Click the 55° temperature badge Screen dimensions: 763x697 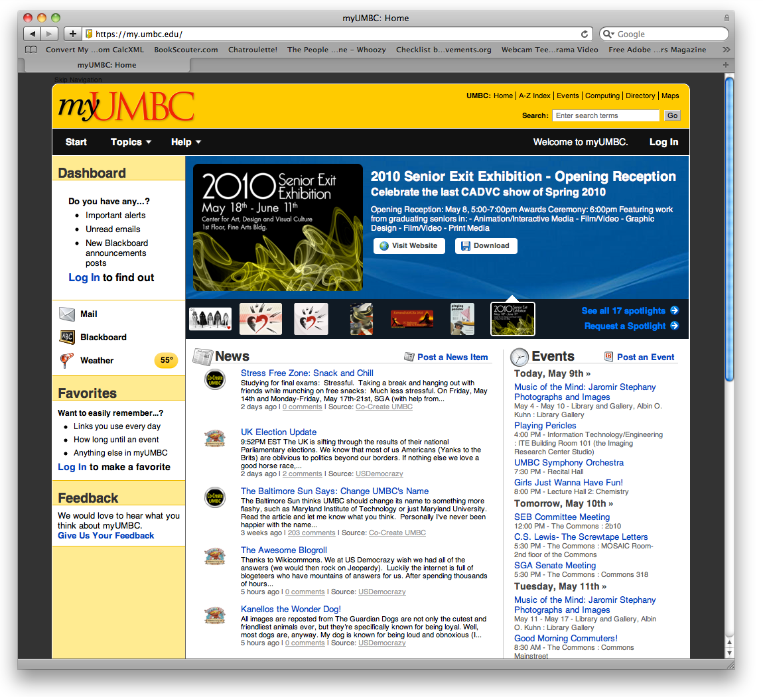click(x=167, y=360)
